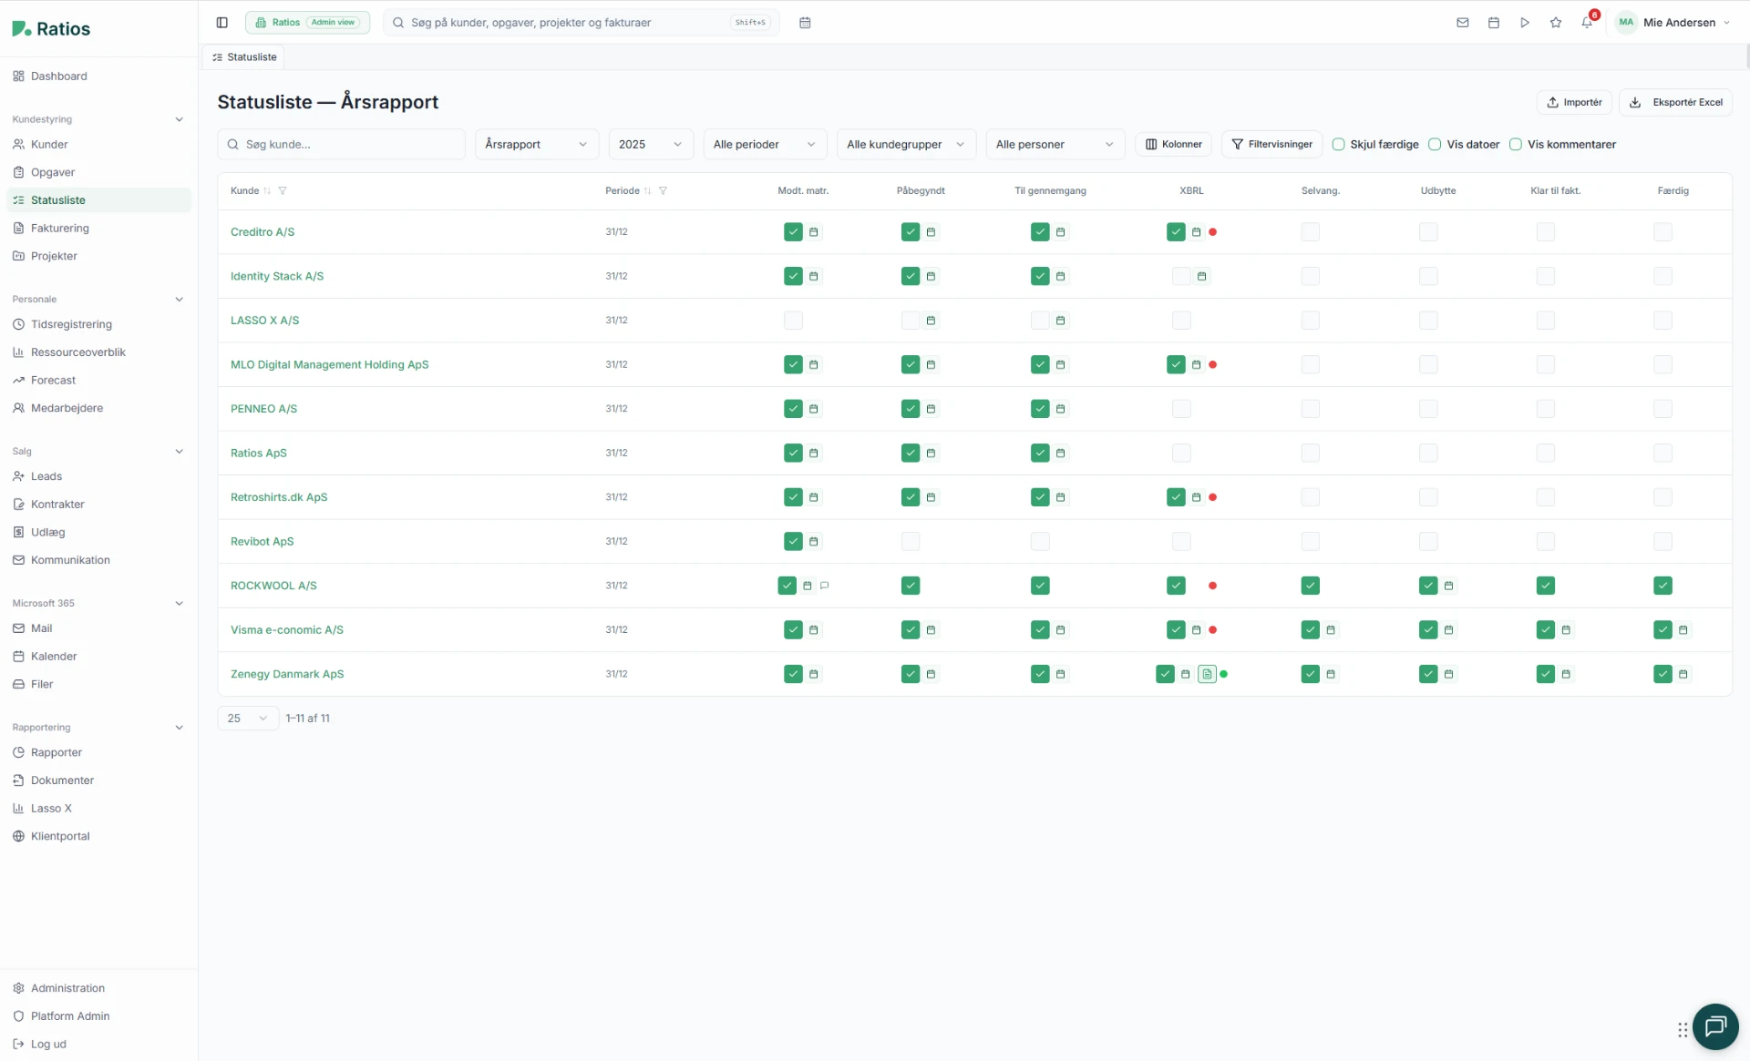Open the document icon in Zenegy XBRL cell
This screenshot has height=1061, width=1750.
[1207, 674]
